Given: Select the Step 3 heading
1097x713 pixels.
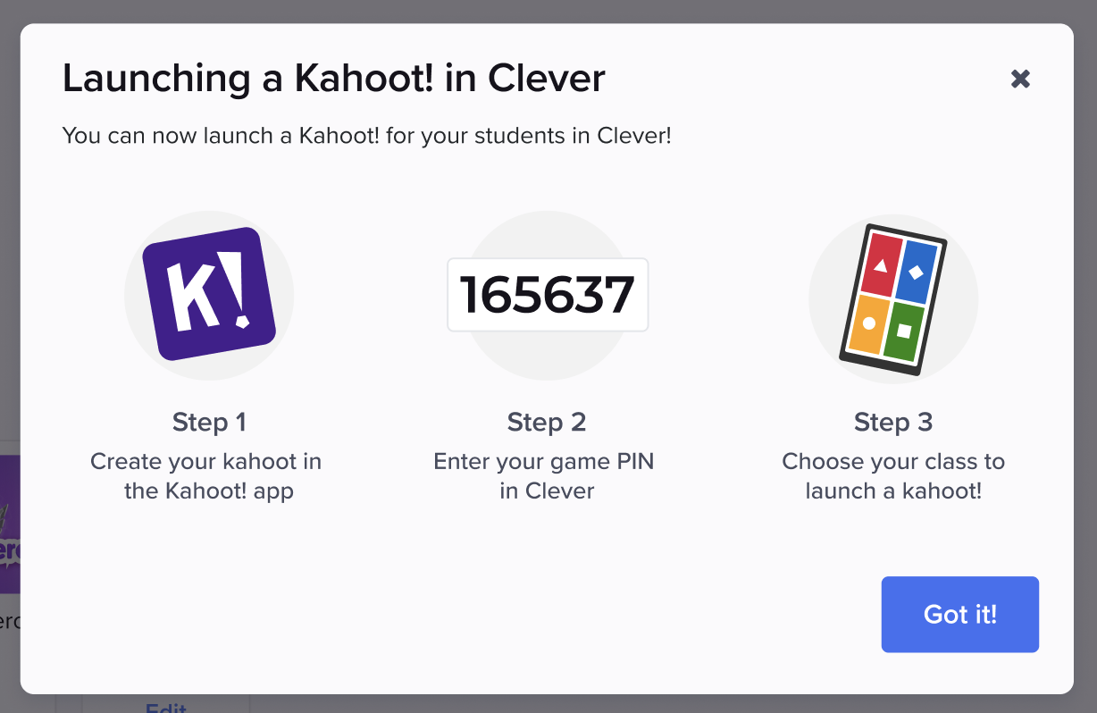Looking at the screenshot, I should pos(892,422).
